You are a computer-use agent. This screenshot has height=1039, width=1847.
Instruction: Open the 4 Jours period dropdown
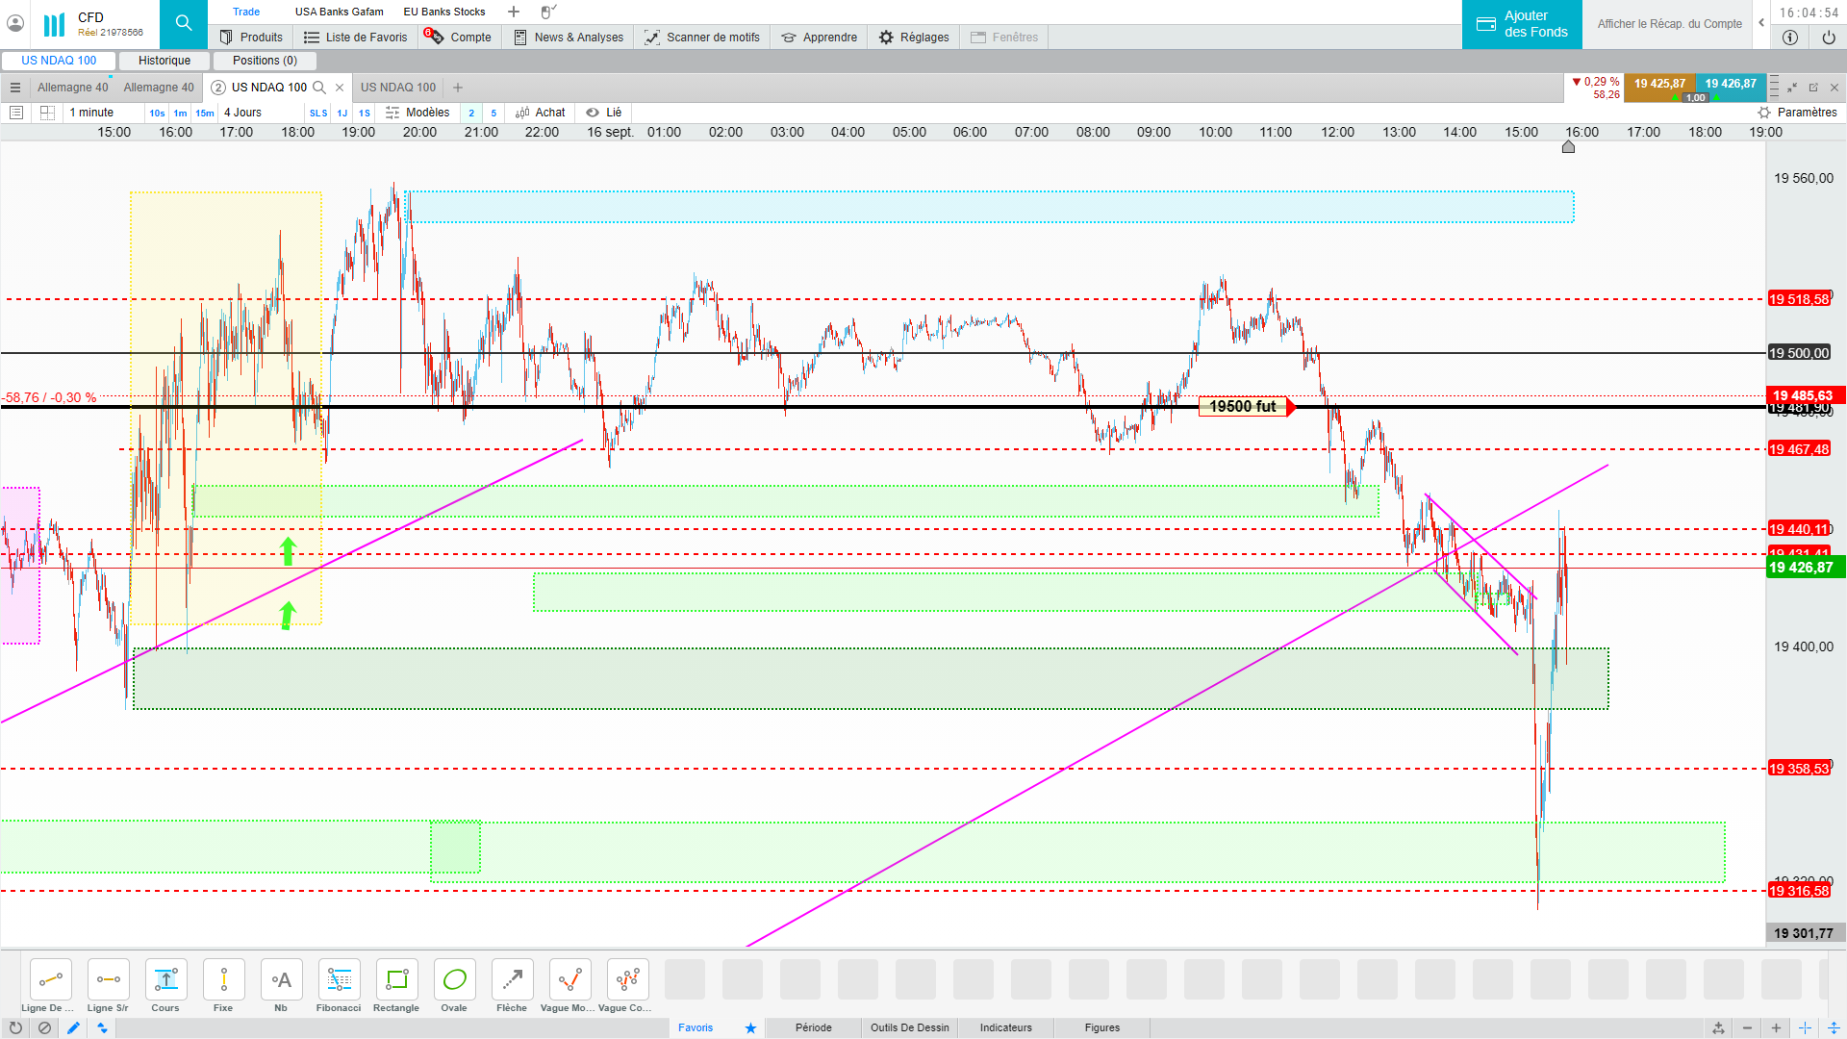(243, 113)
